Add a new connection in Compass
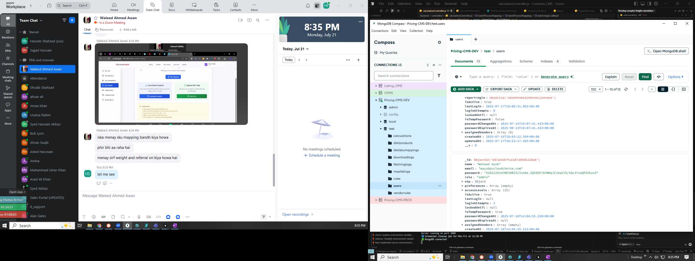695x261 pixels. point(434,65)
